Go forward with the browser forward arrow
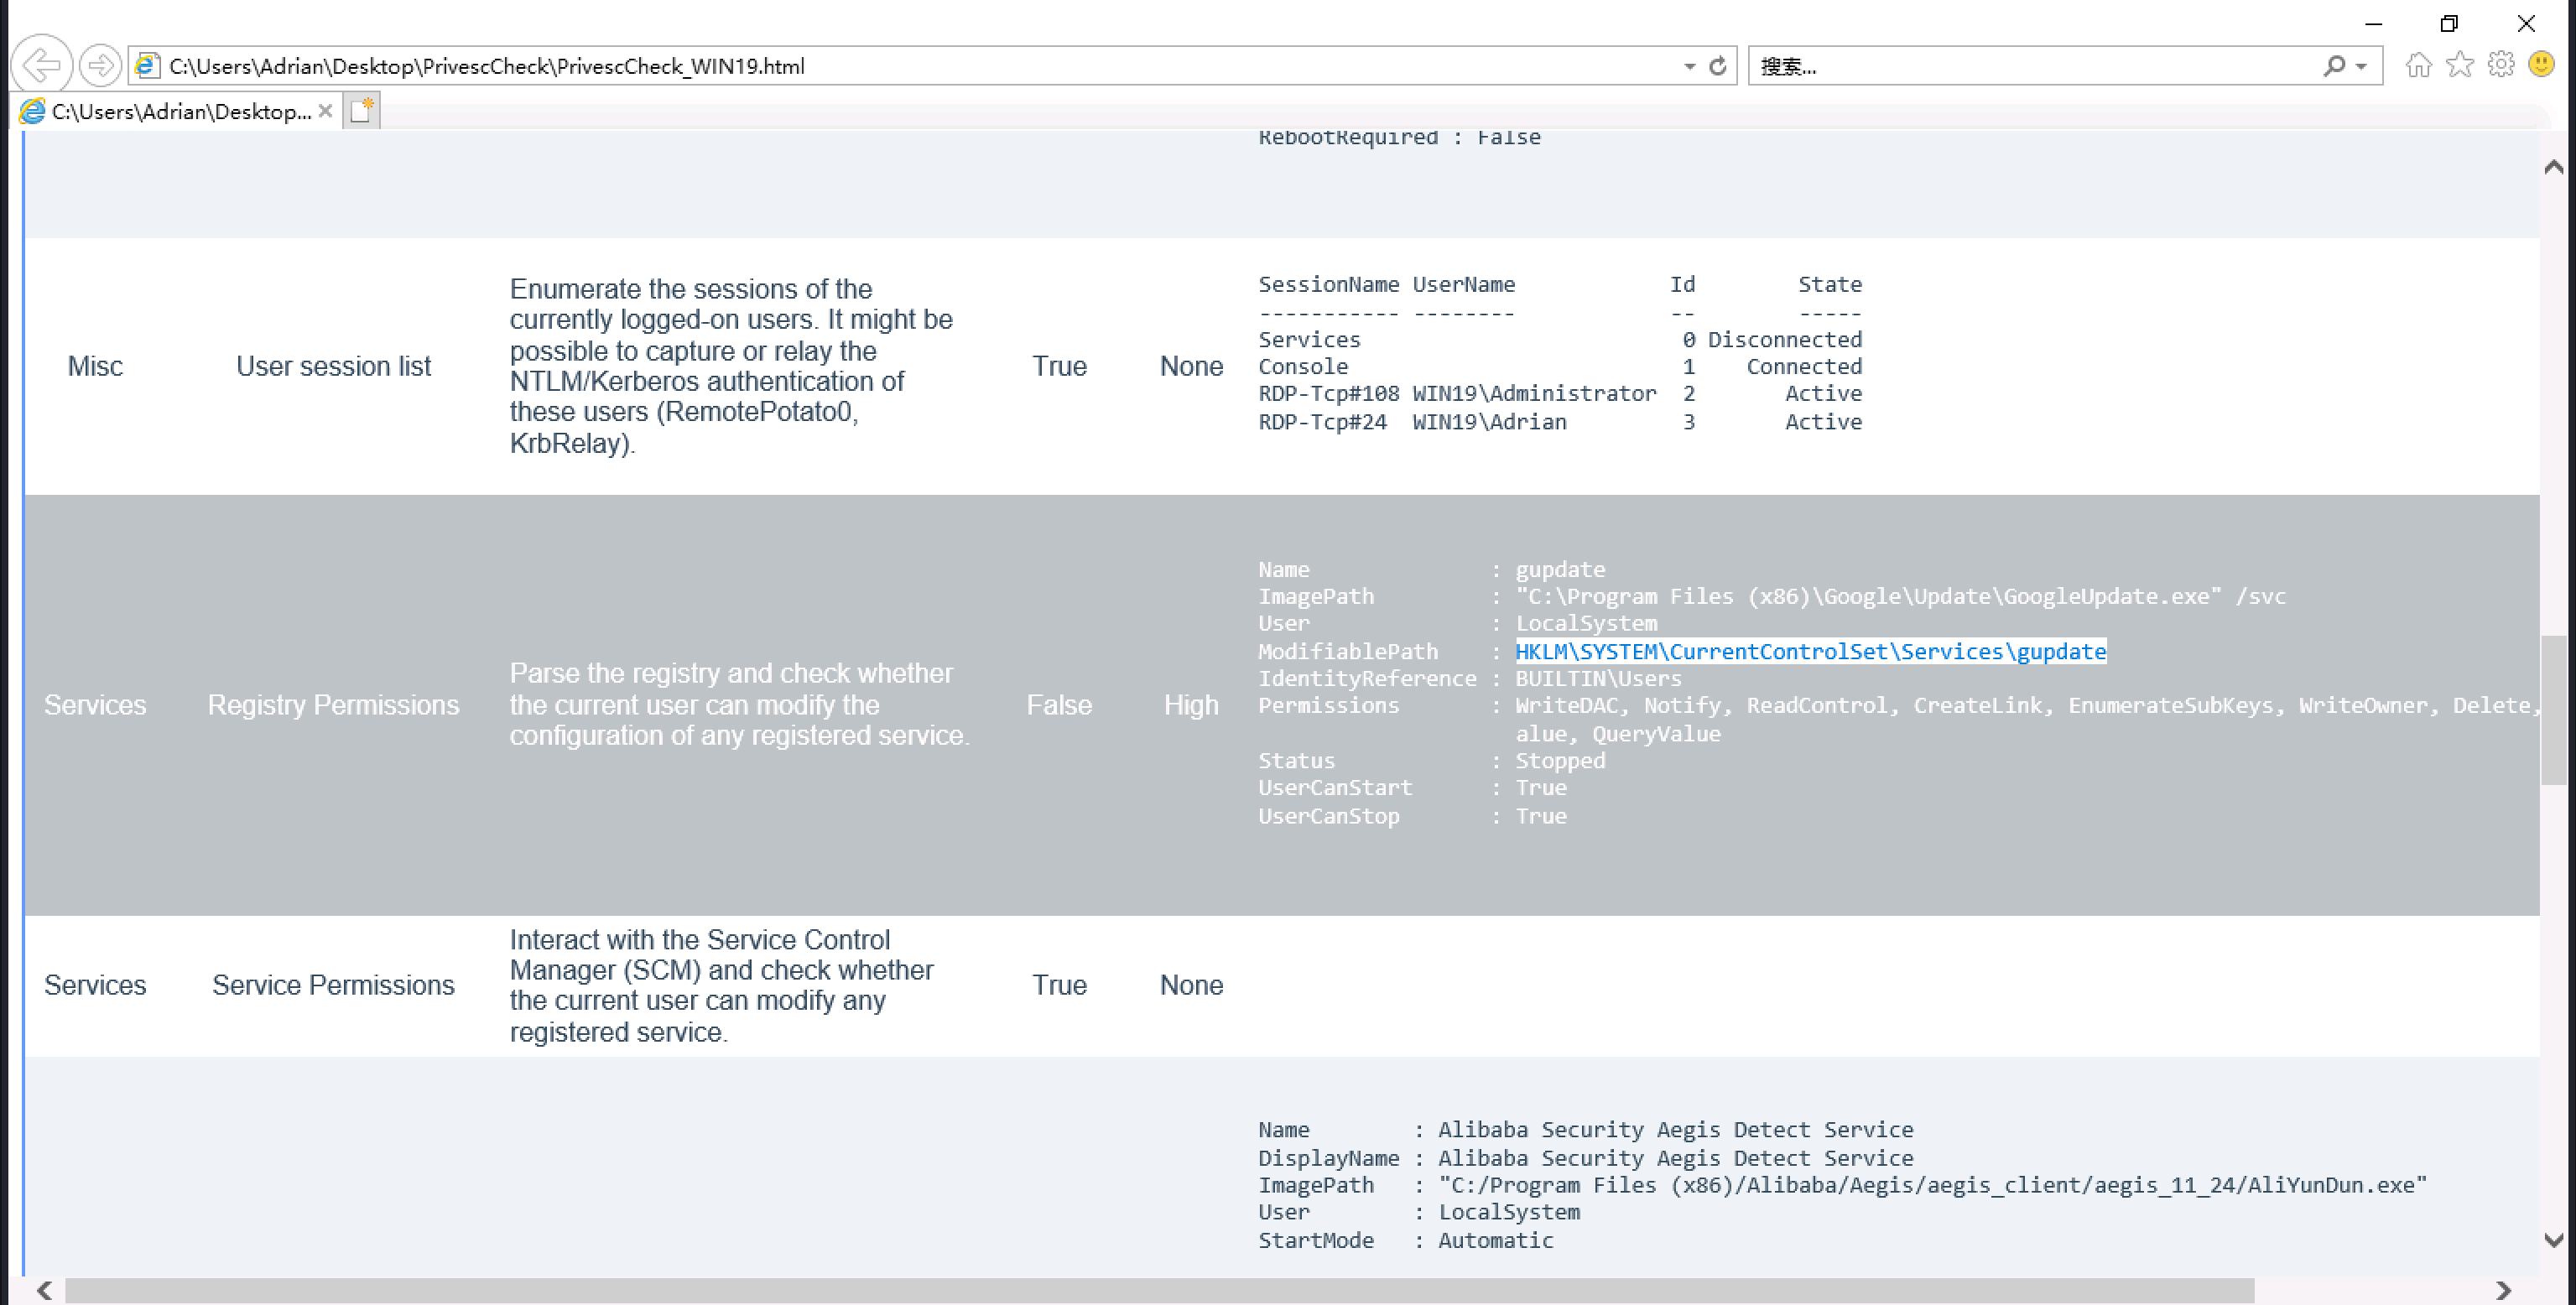This screenshot has width=2576, height=1305. tap(100, 66)
